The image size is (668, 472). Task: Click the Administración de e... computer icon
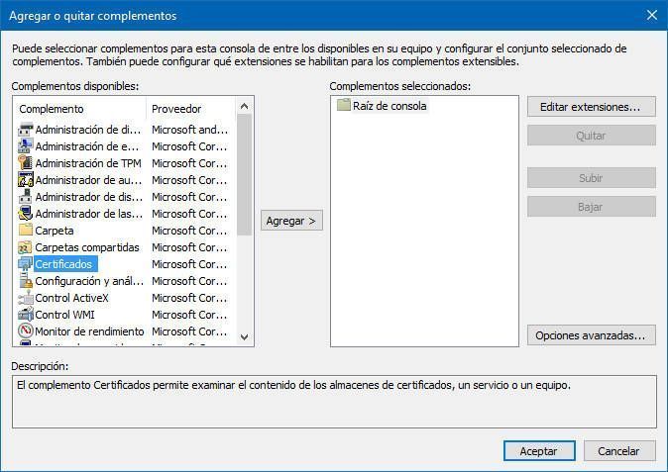click(x=26, y=146)
